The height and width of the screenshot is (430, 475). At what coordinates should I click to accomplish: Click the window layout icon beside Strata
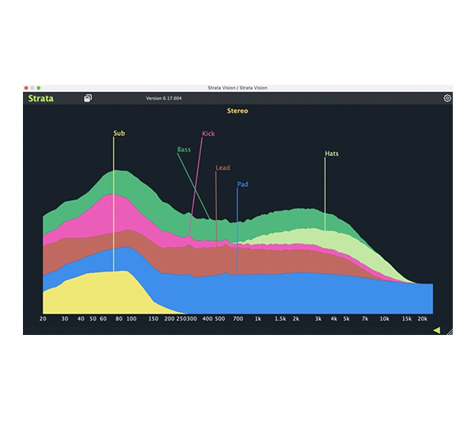[88, 98]
